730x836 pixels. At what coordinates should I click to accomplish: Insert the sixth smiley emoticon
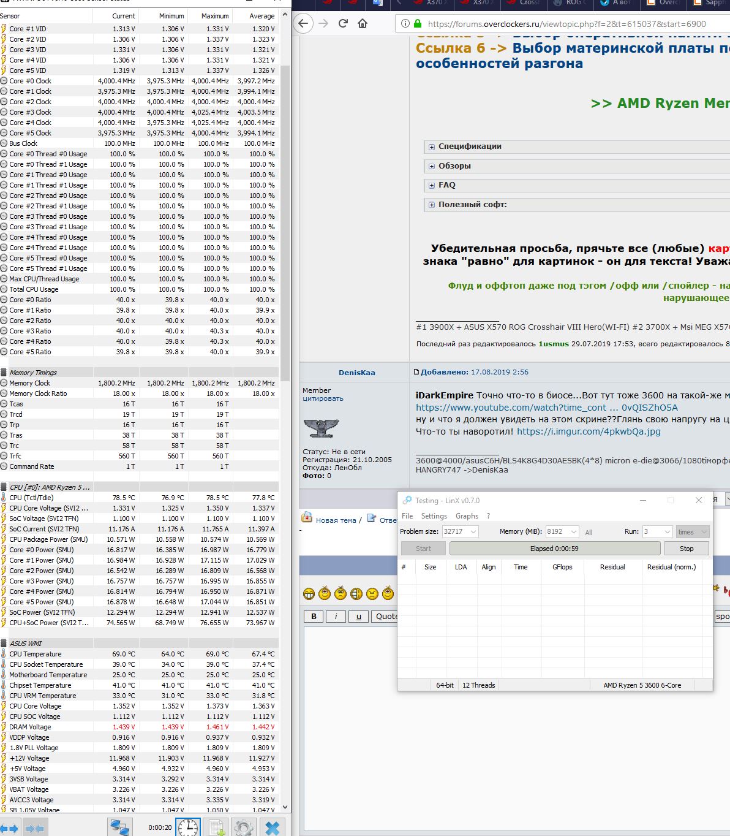click(x=388, y=593)
